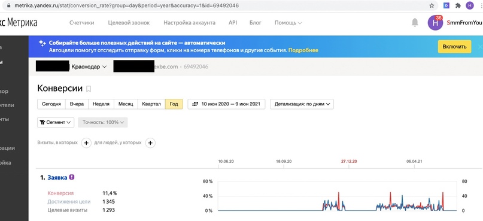Image resolution: width=483 pixels, height=221 pixels.
Task: Expand the Точность: 100% dropdown
Action: tap(103, 122)
